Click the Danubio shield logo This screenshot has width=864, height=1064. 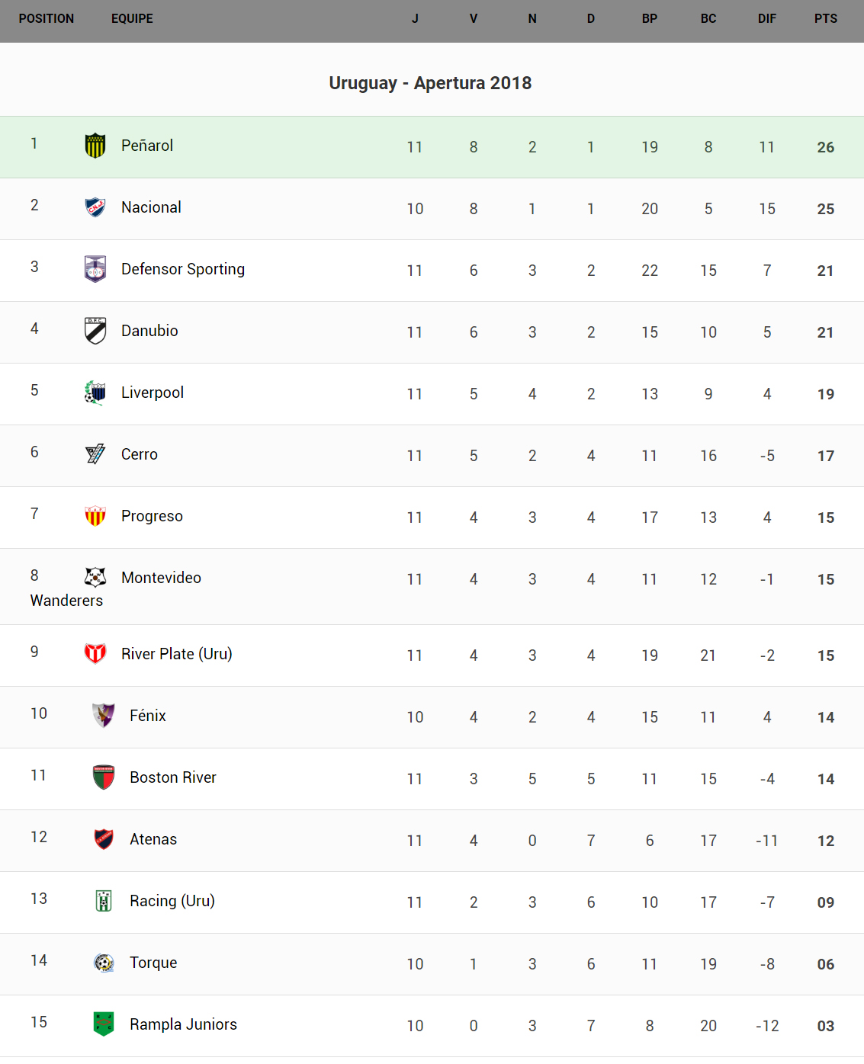tap(95, 331)
